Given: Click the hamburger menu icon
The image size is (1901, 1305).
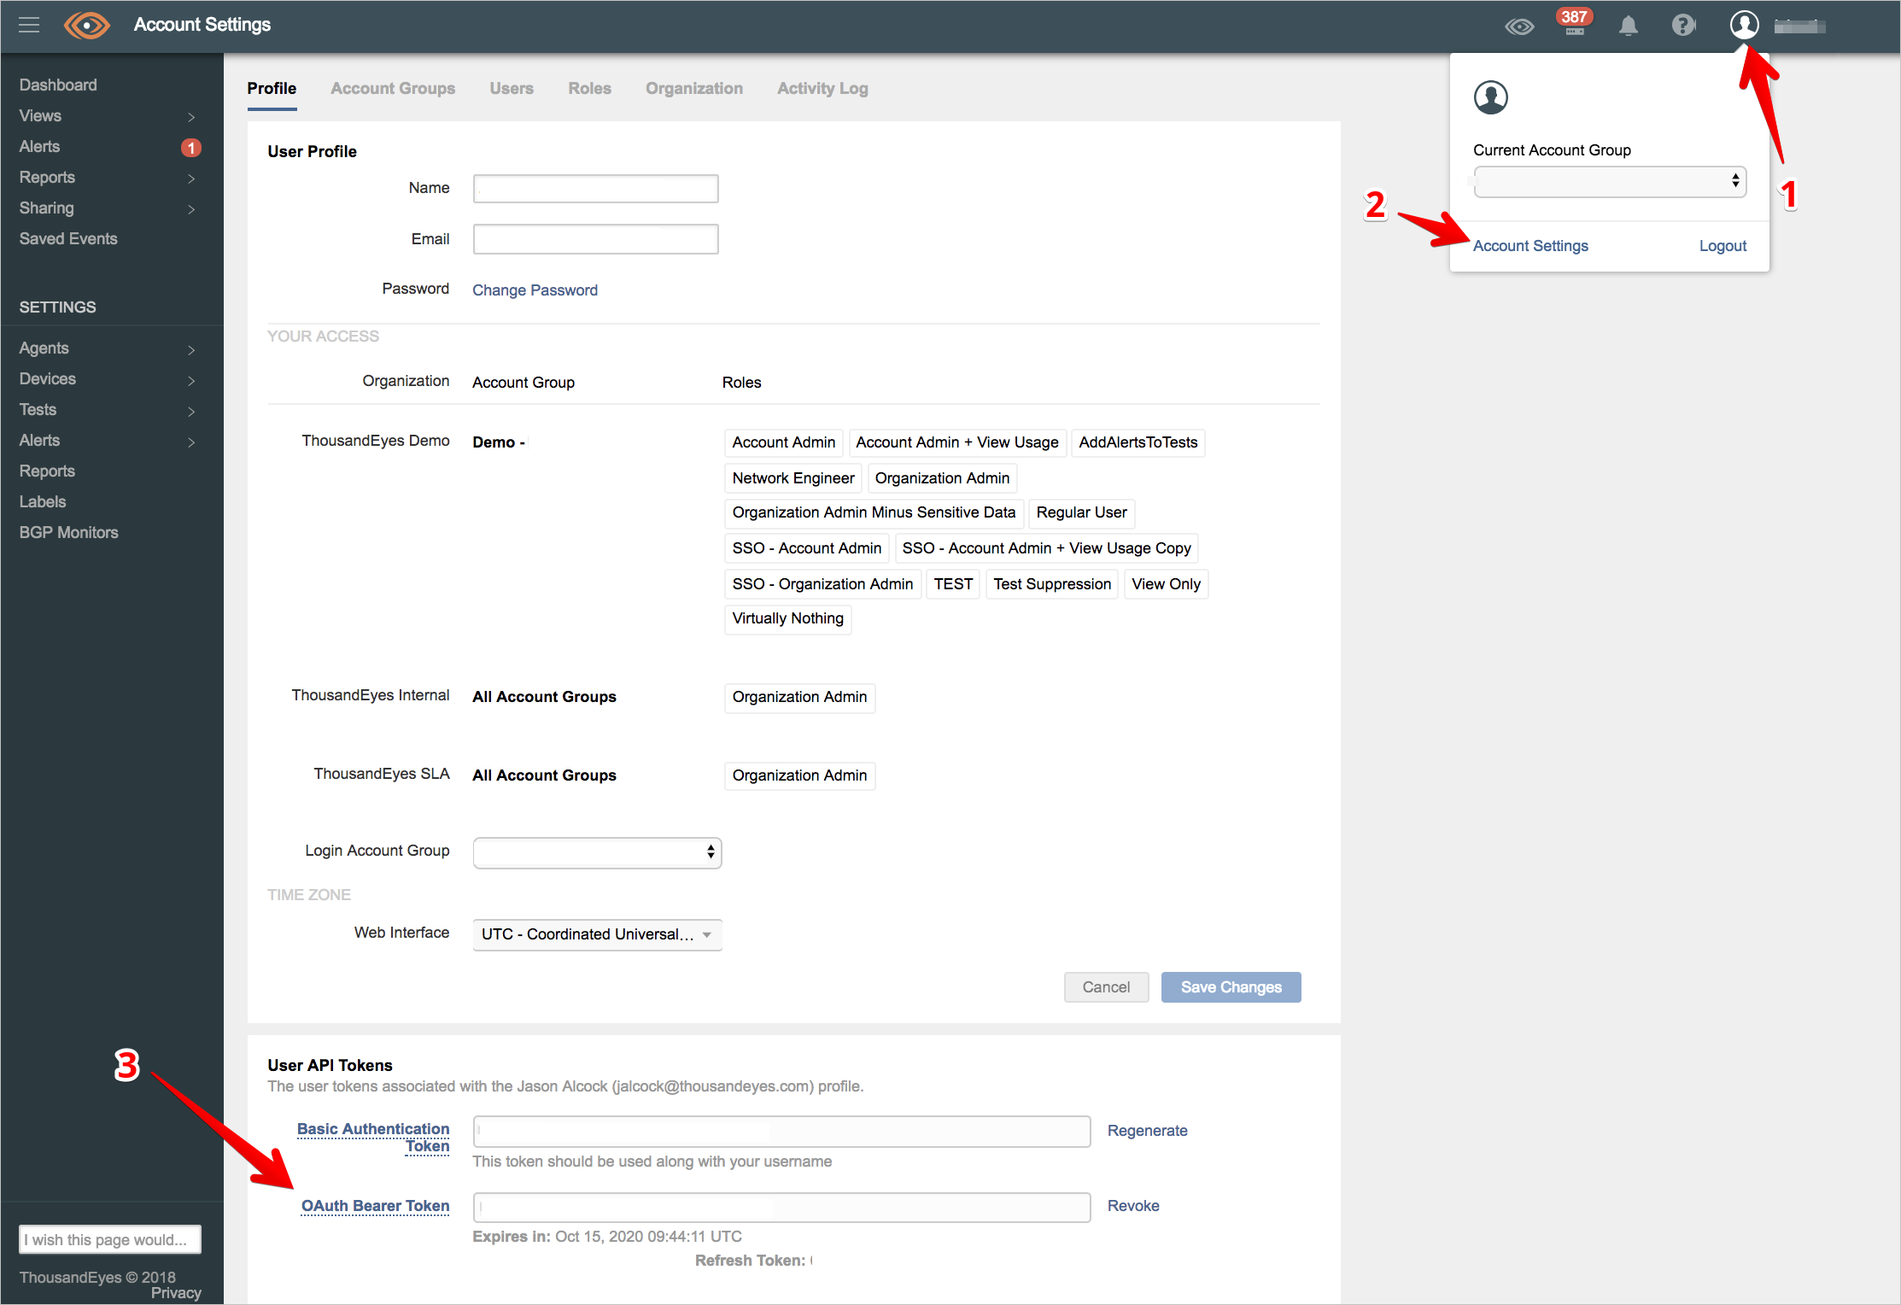Looking at the screenshot, I should tap(29, 26).
